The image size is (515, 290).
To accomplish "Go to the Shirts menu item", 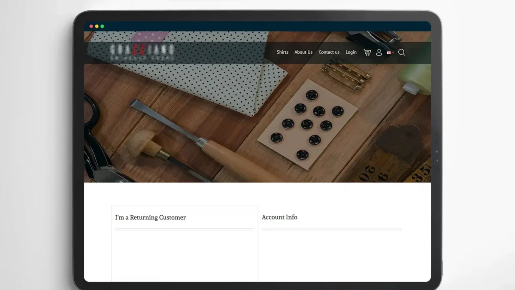I will [x=282, y=52].
